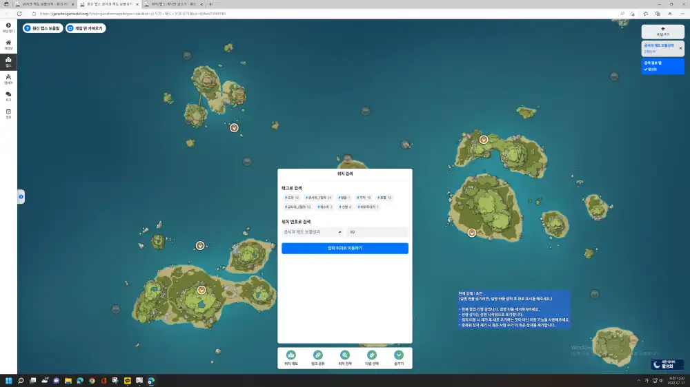Image resolution: width=690 pixels, height=387 pixels.
Task: Click the 다중 선택 multi-select icon
Action: 372,355
